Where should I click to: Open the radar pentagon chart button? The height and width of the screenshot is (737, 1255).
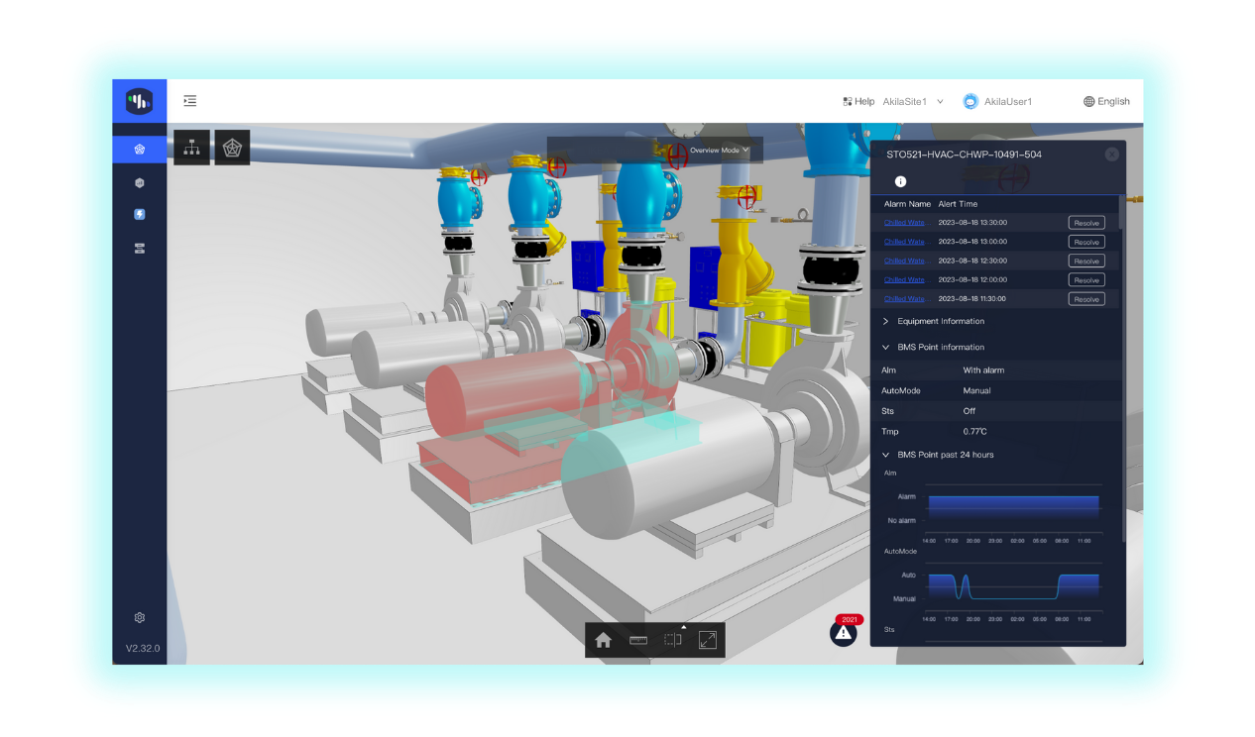point(232,148)
